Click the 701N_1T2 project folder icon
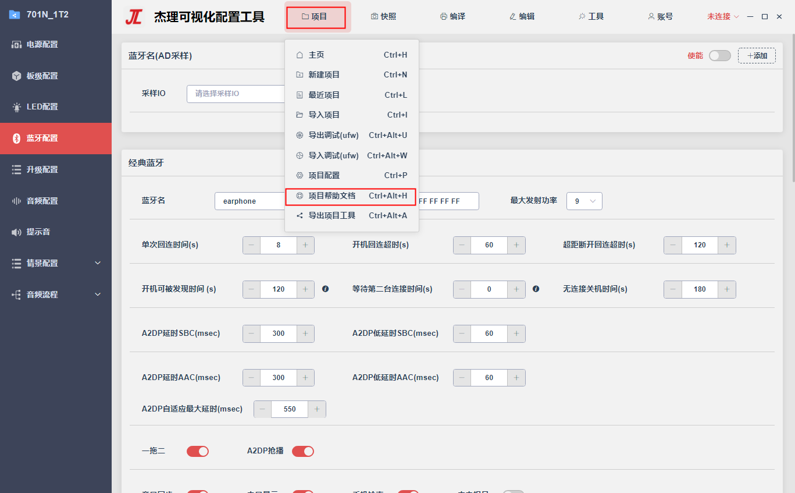 click(15, 15)
